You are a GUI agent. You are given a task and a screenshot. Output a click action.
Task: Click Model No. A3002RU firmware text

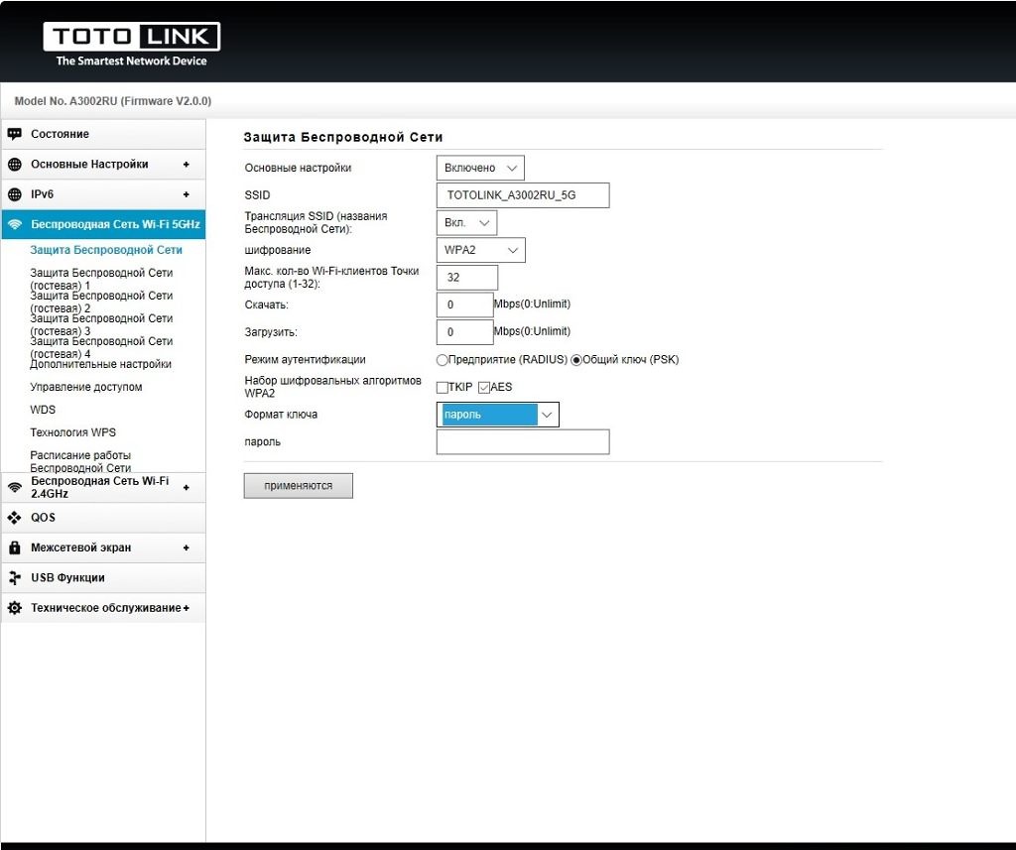[113, 101]
